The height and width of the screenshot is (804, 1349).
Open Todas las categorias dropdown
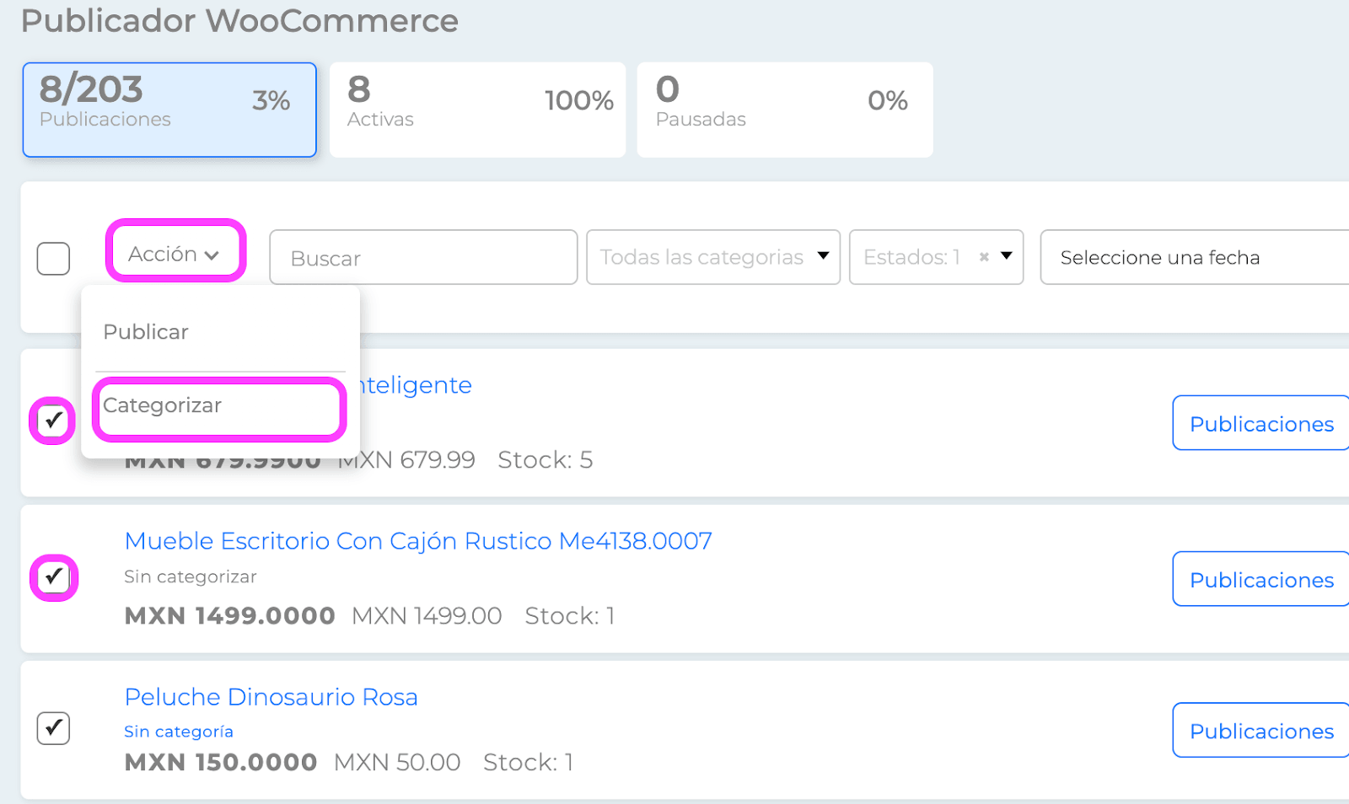713,257
